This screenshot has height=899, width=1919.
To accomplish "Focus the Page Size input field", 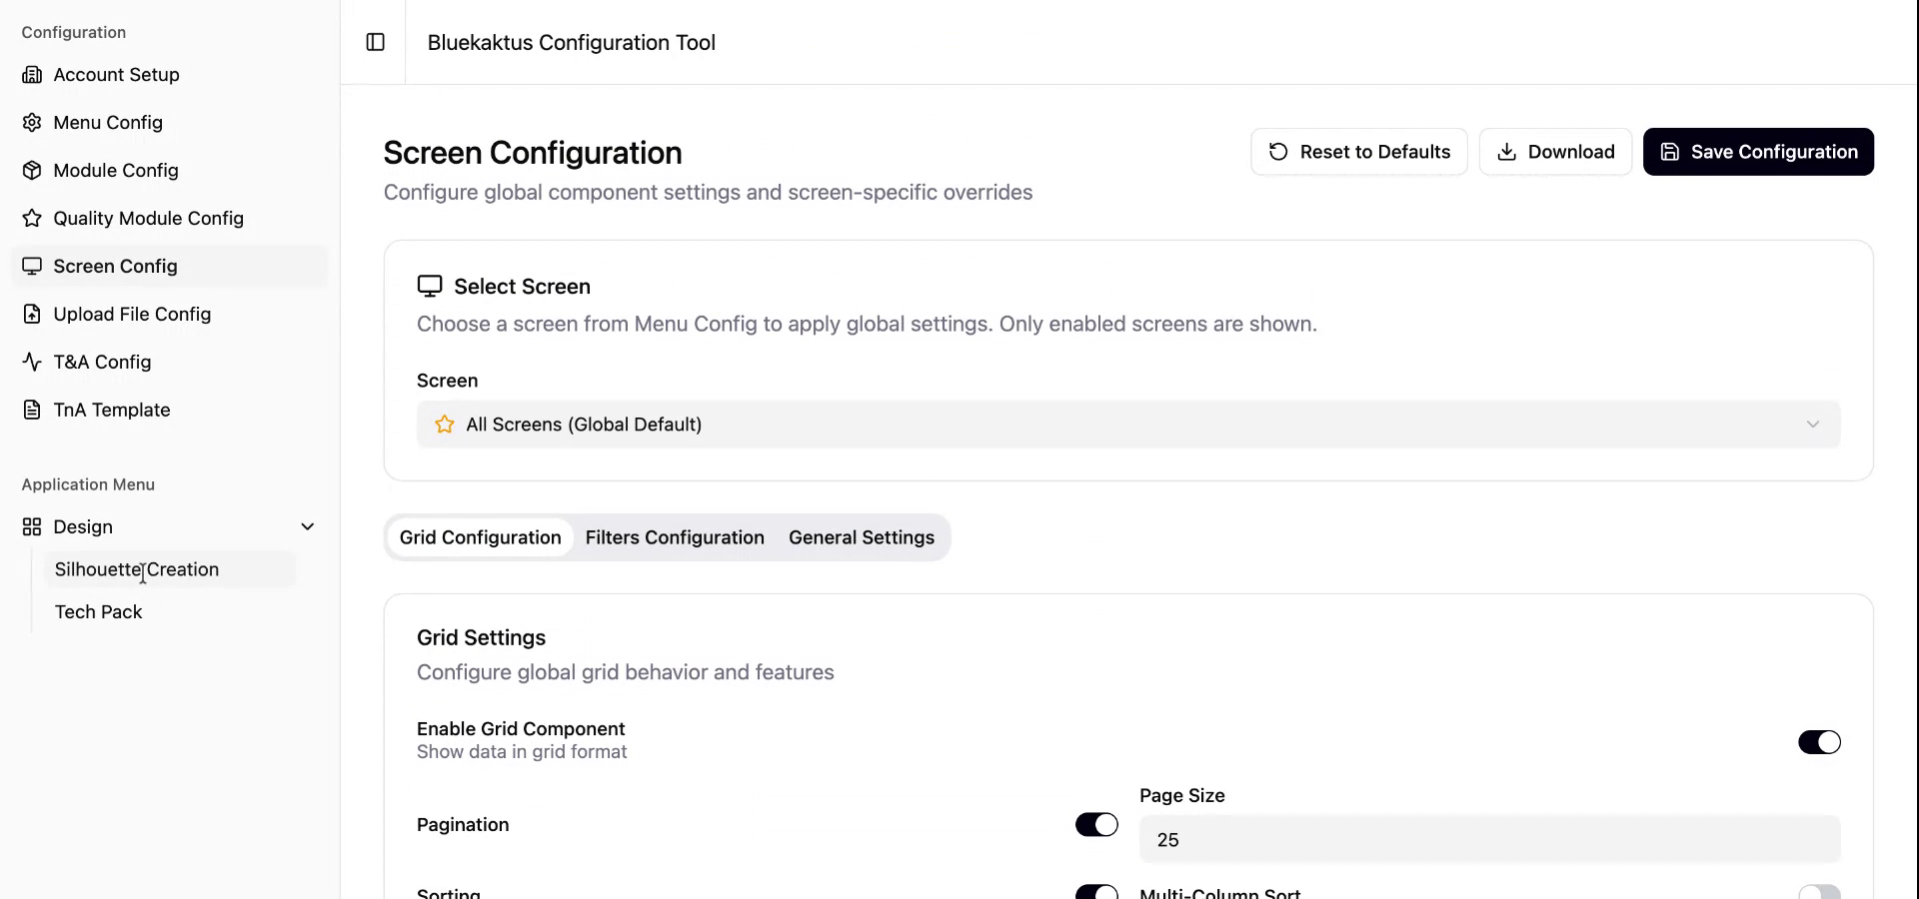I will [1488, 840].
